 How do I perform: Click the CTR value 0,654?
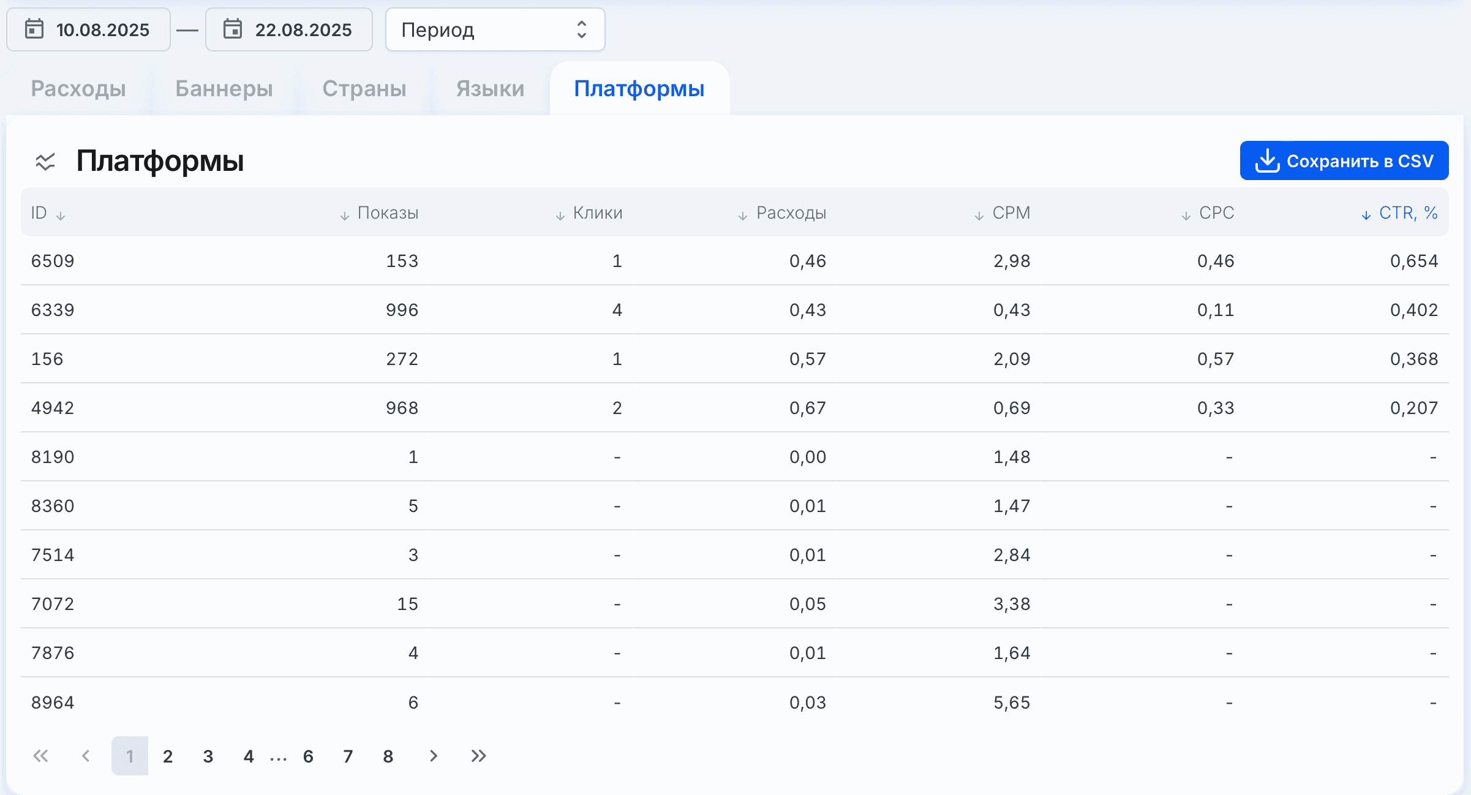[x=1414, y=261]
